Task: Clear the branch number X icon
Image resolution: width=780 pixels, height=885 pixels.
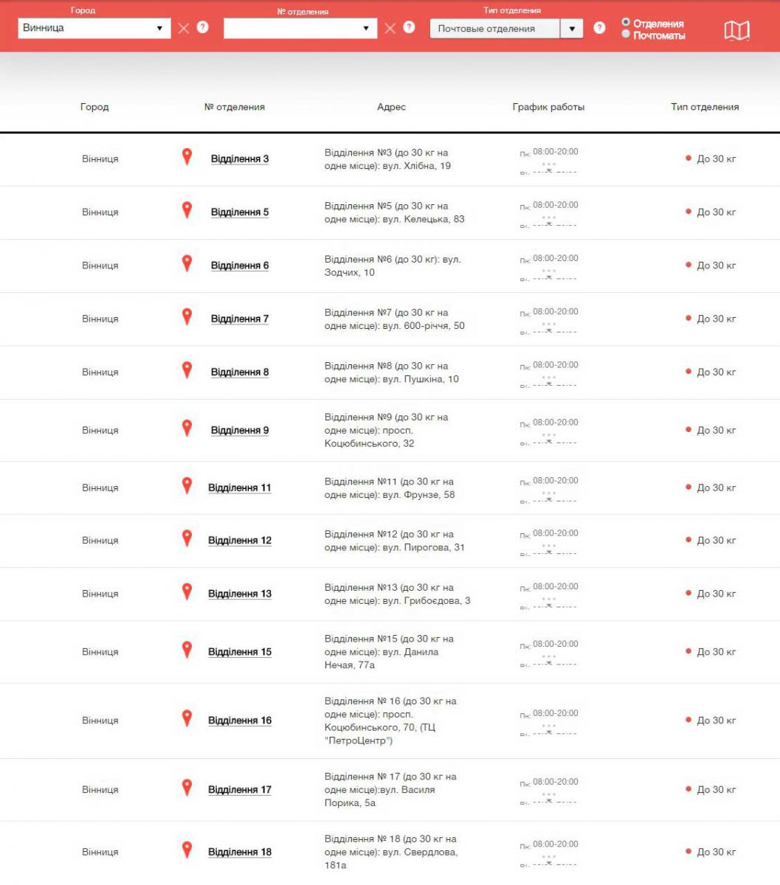Action: coord(390,28)
